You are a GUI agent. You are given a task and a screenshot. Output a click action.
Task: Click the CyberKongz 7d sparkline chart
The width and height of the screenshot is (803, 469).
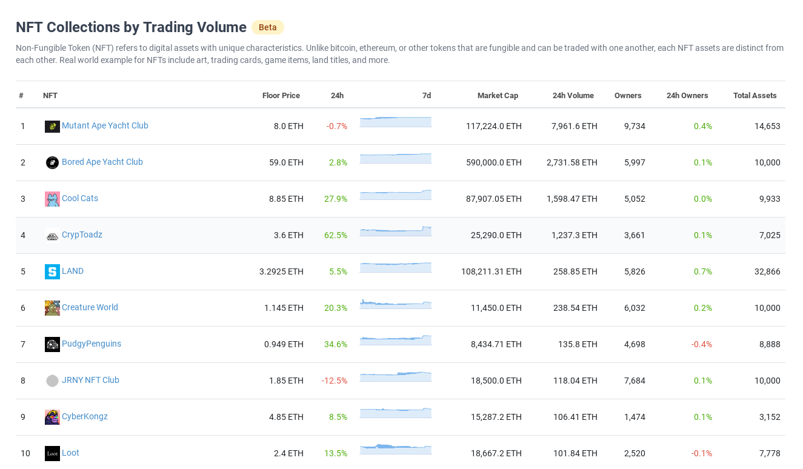(x=396, y=413)
